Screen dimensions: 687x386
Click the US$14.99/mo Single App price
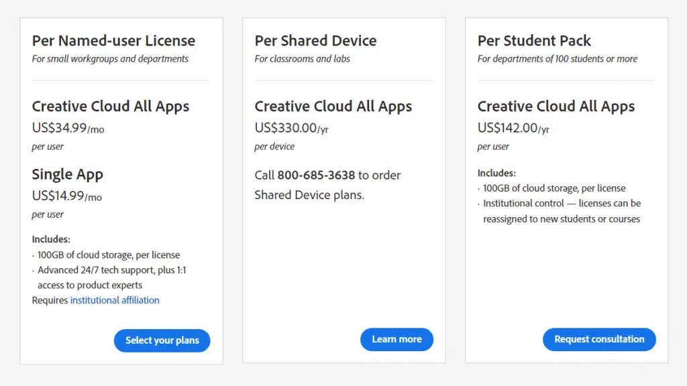click(x=66, y=196)
